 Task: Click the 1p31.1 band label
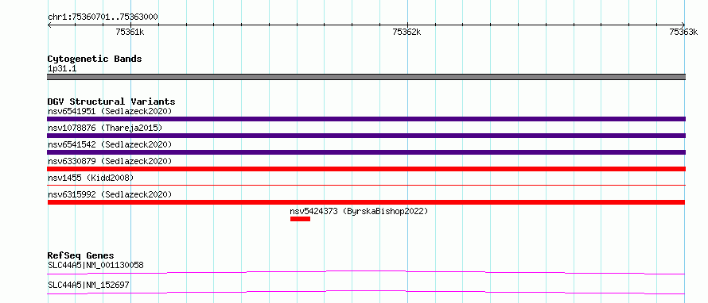click(x=62, y=69)
